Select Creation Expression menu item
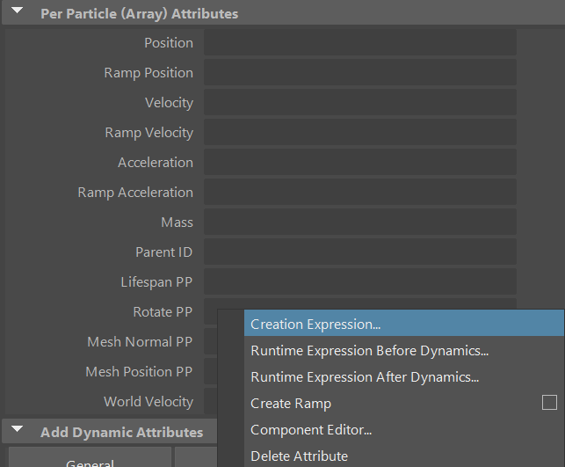Screen dimensions: 565x467 tap(315, 324)
